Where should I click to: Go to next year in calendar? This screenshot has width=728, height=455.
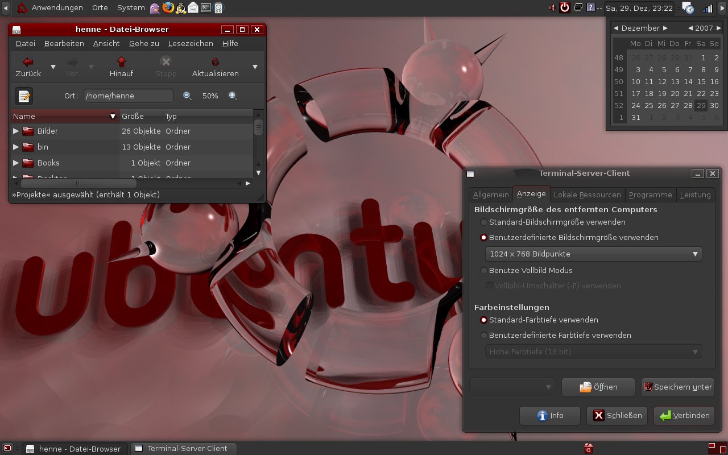[x=719, y=28]
